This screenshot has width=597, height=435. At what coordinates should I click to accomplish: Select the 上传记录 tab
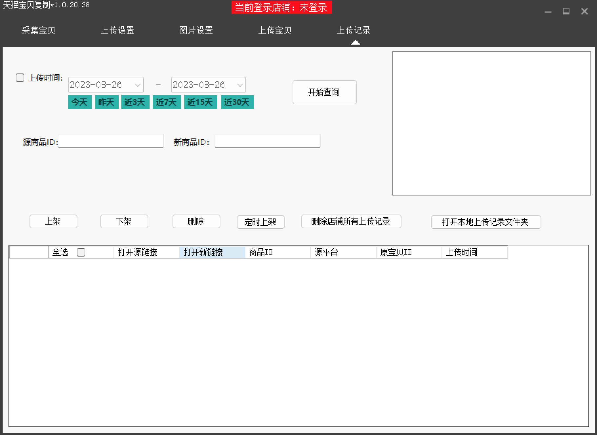(354, 31)
